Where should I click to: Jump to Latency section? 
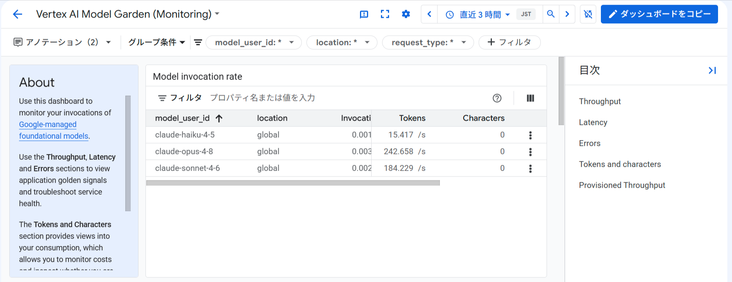(x=593, y=123)
